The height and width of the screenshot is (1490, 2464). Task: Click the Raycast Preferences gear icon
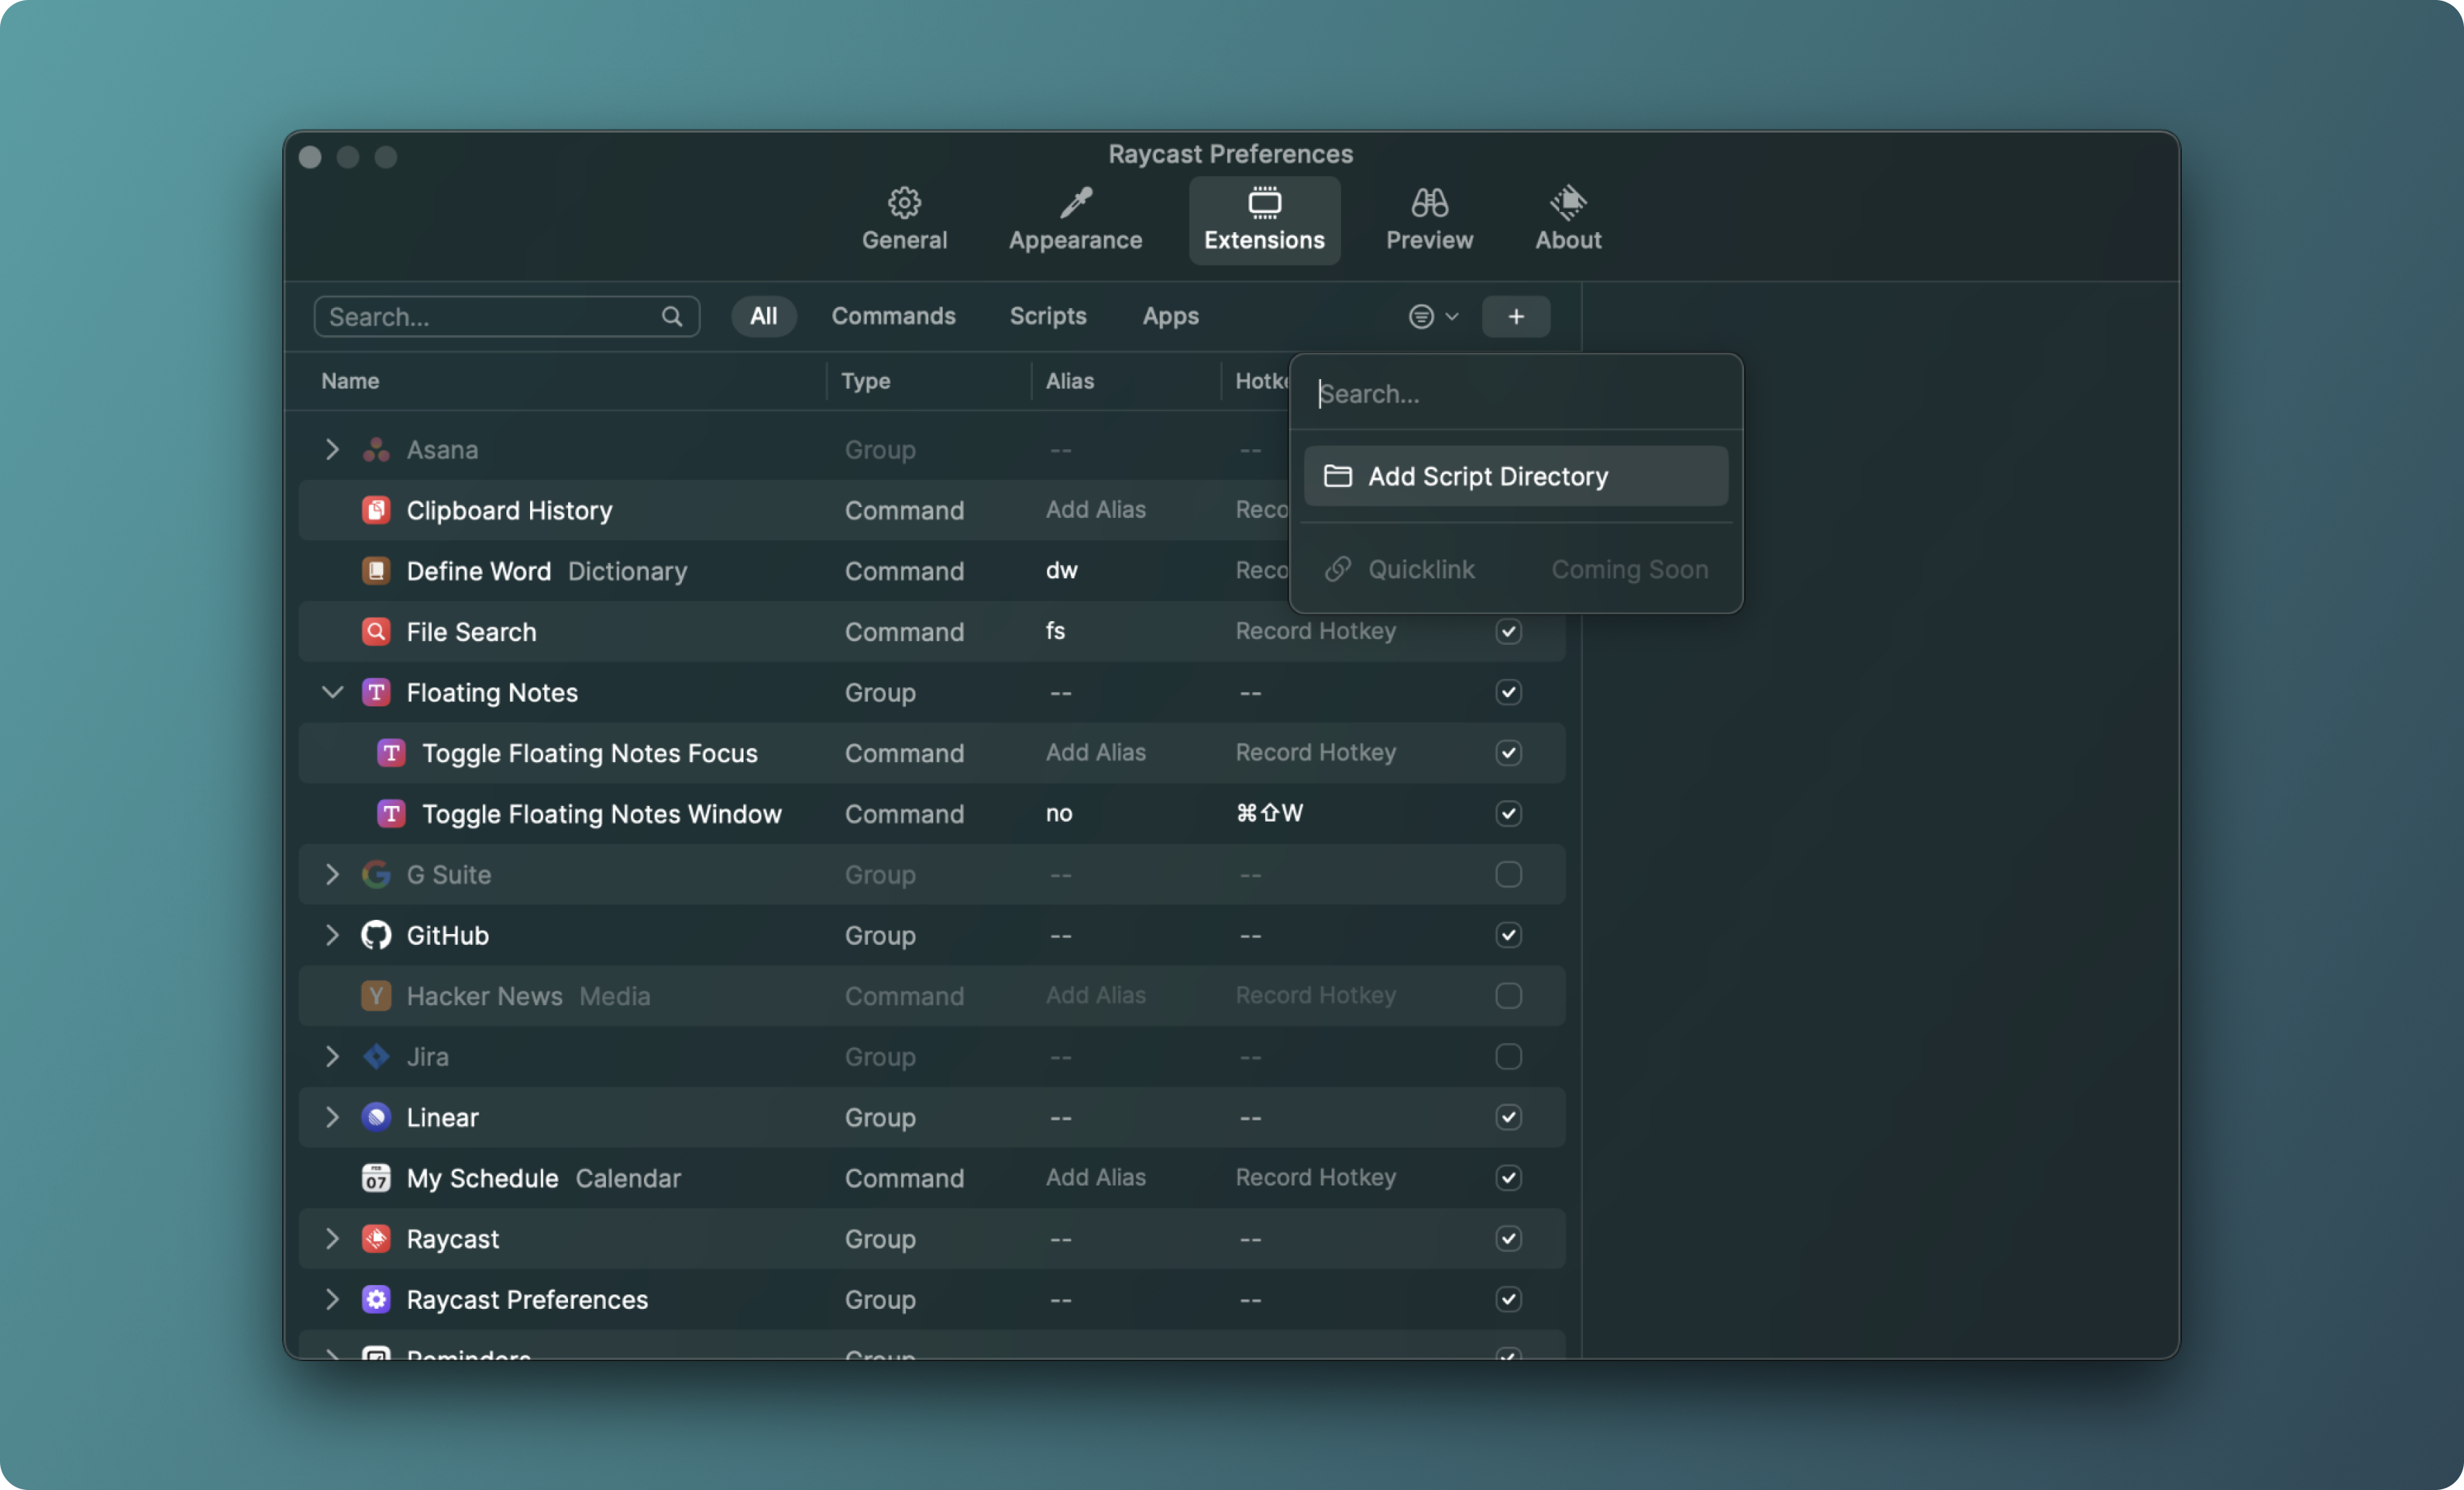point(376,1299)
